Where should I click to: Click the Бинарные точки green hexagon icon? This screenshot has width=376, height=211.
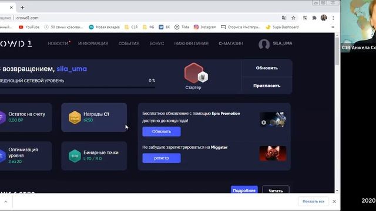tap(75, 156)
